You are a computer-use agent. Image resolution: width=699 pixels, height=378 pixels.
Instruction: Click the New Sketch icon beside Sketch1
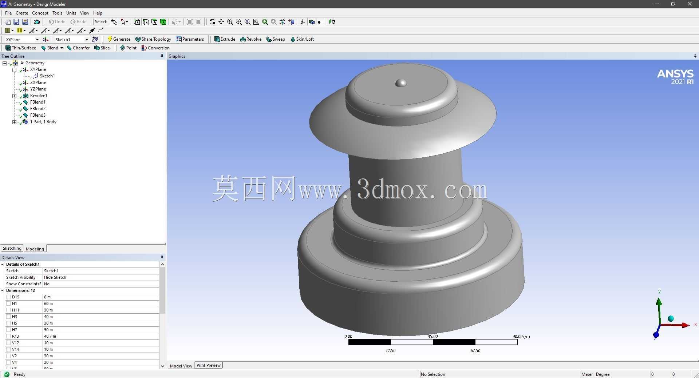pyautogui.click(x=95, y=39)
